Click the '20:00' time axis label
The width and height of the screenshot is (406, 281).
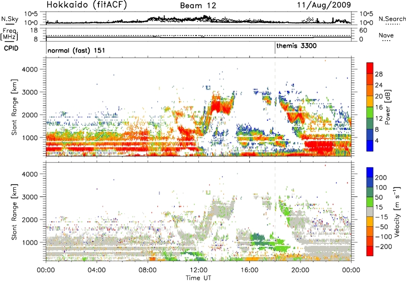300,270
